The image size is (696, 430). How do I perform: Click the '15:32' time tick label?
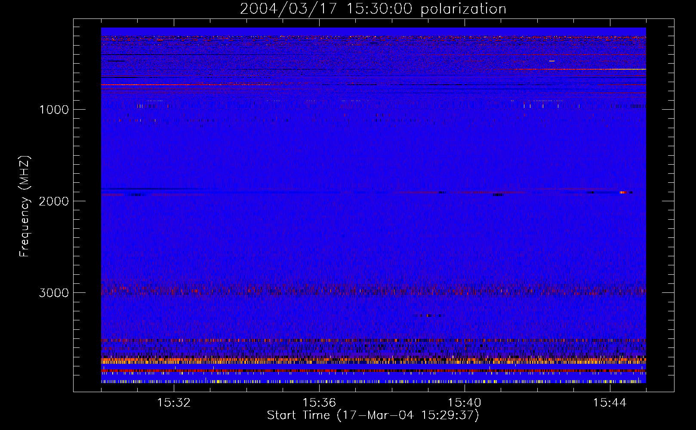coord(174,403)
